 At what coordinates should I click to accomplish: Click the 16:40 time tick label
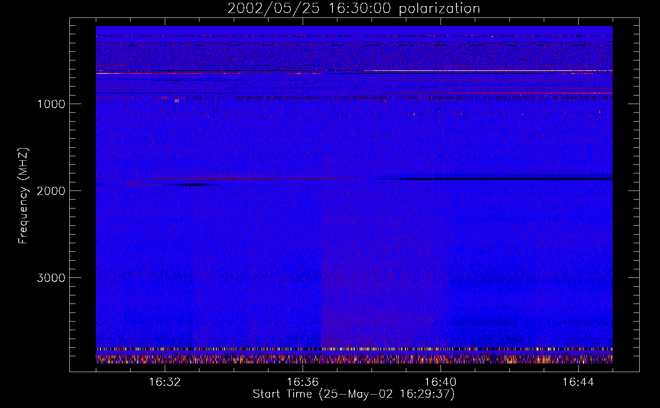coord(441,382)
